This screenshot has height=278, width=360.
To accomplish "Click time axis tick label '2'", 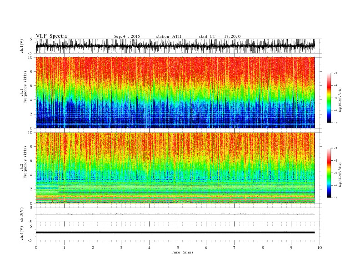I will pos(93,248).
